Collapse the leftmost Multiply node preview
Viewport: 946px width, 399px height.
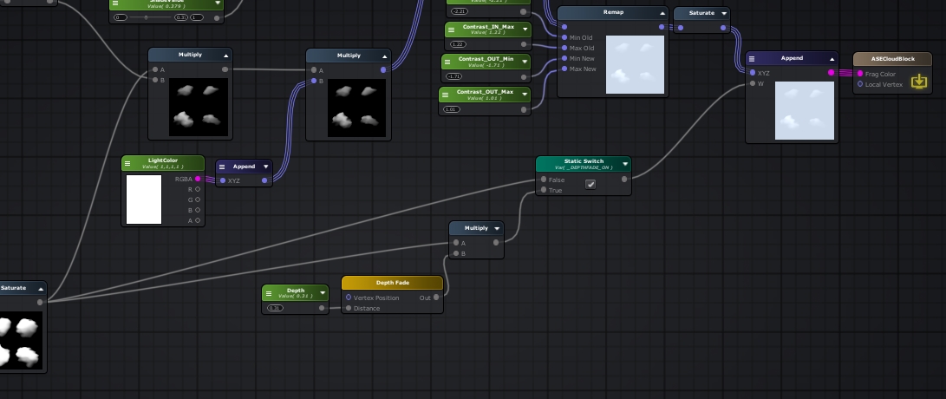click(x=226, y=56)
